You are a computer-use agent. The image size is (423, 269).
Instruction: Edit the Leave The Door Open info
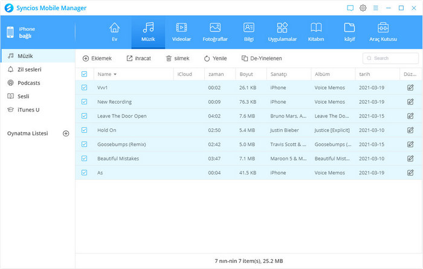point(410,116)
